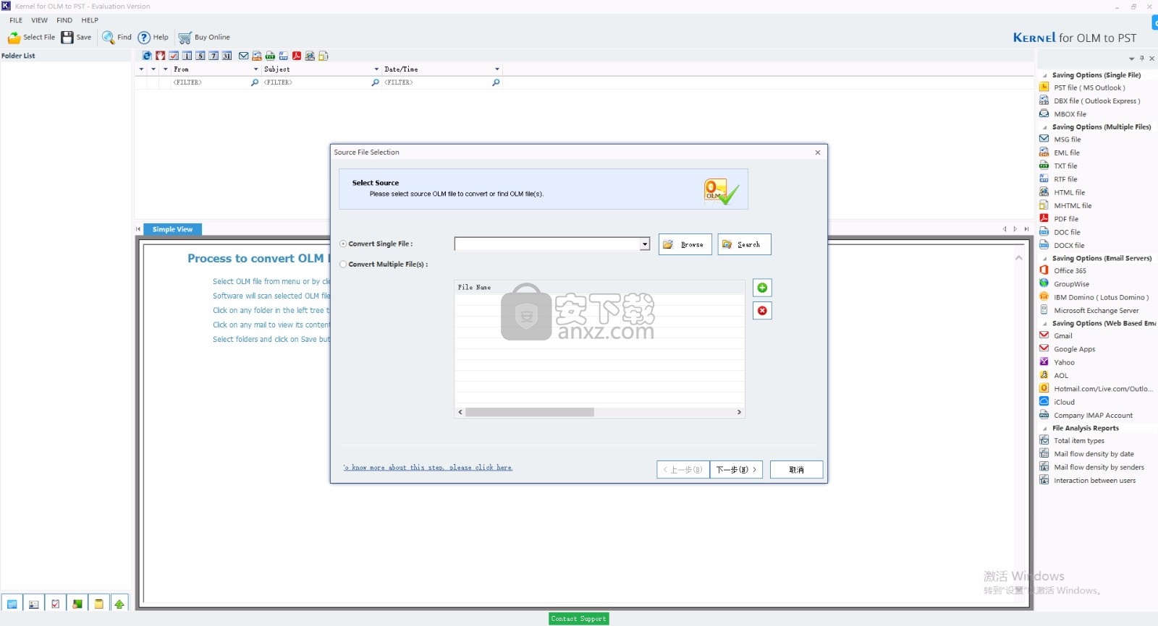Choose PST file (MS Outlook) saving option
Viewport: 1158px width, 626px height.
[1089, 87]
